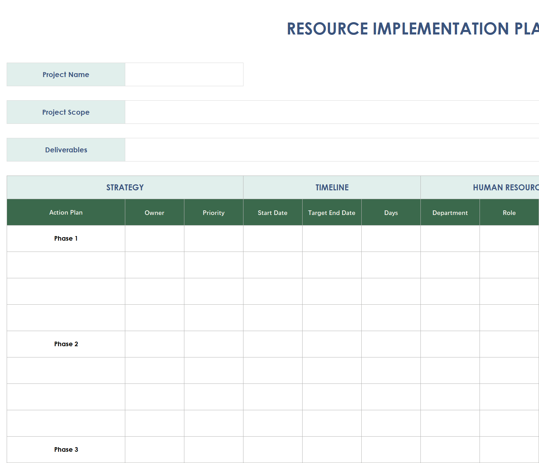Click the Days cell in Phase 2 row
539x463 pixels.
391,344
